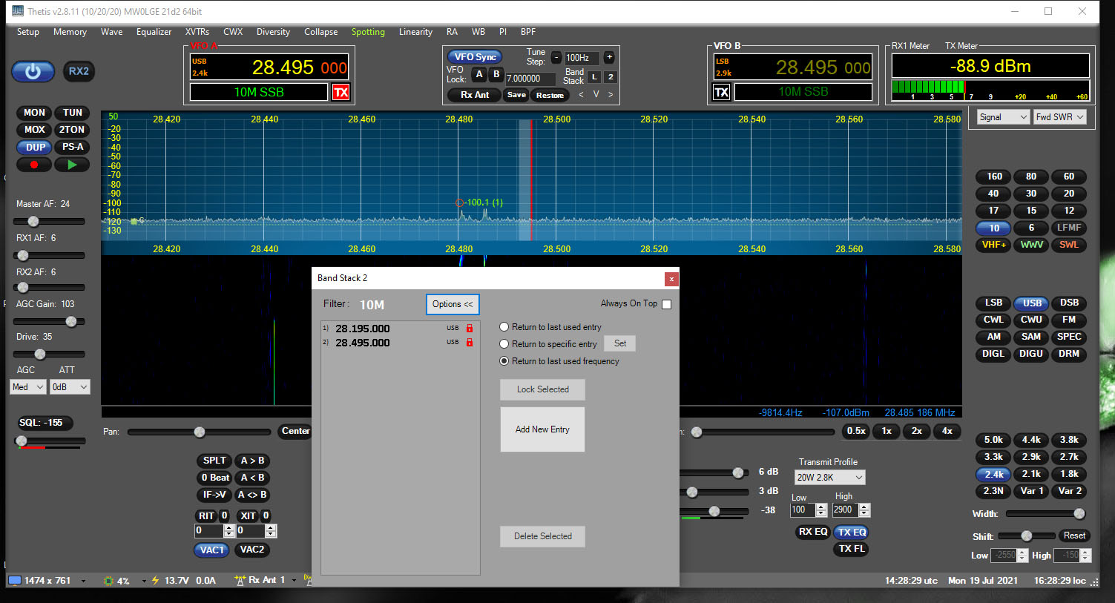Image resolution: width=1115 pixels, height=603 pixels.
Task: Adjust the AGC Gain slider
Action: 71,321
